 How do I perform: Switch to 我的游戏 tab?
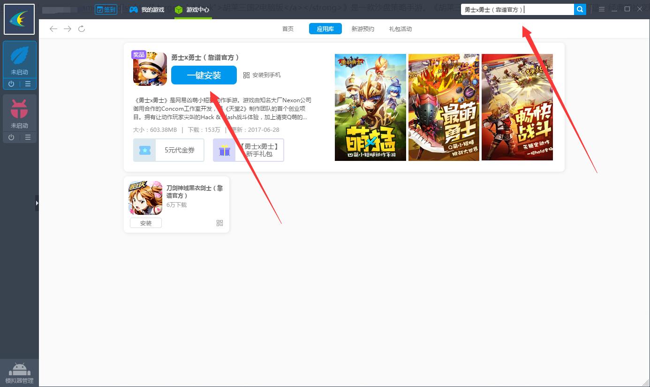click(147, 9)
